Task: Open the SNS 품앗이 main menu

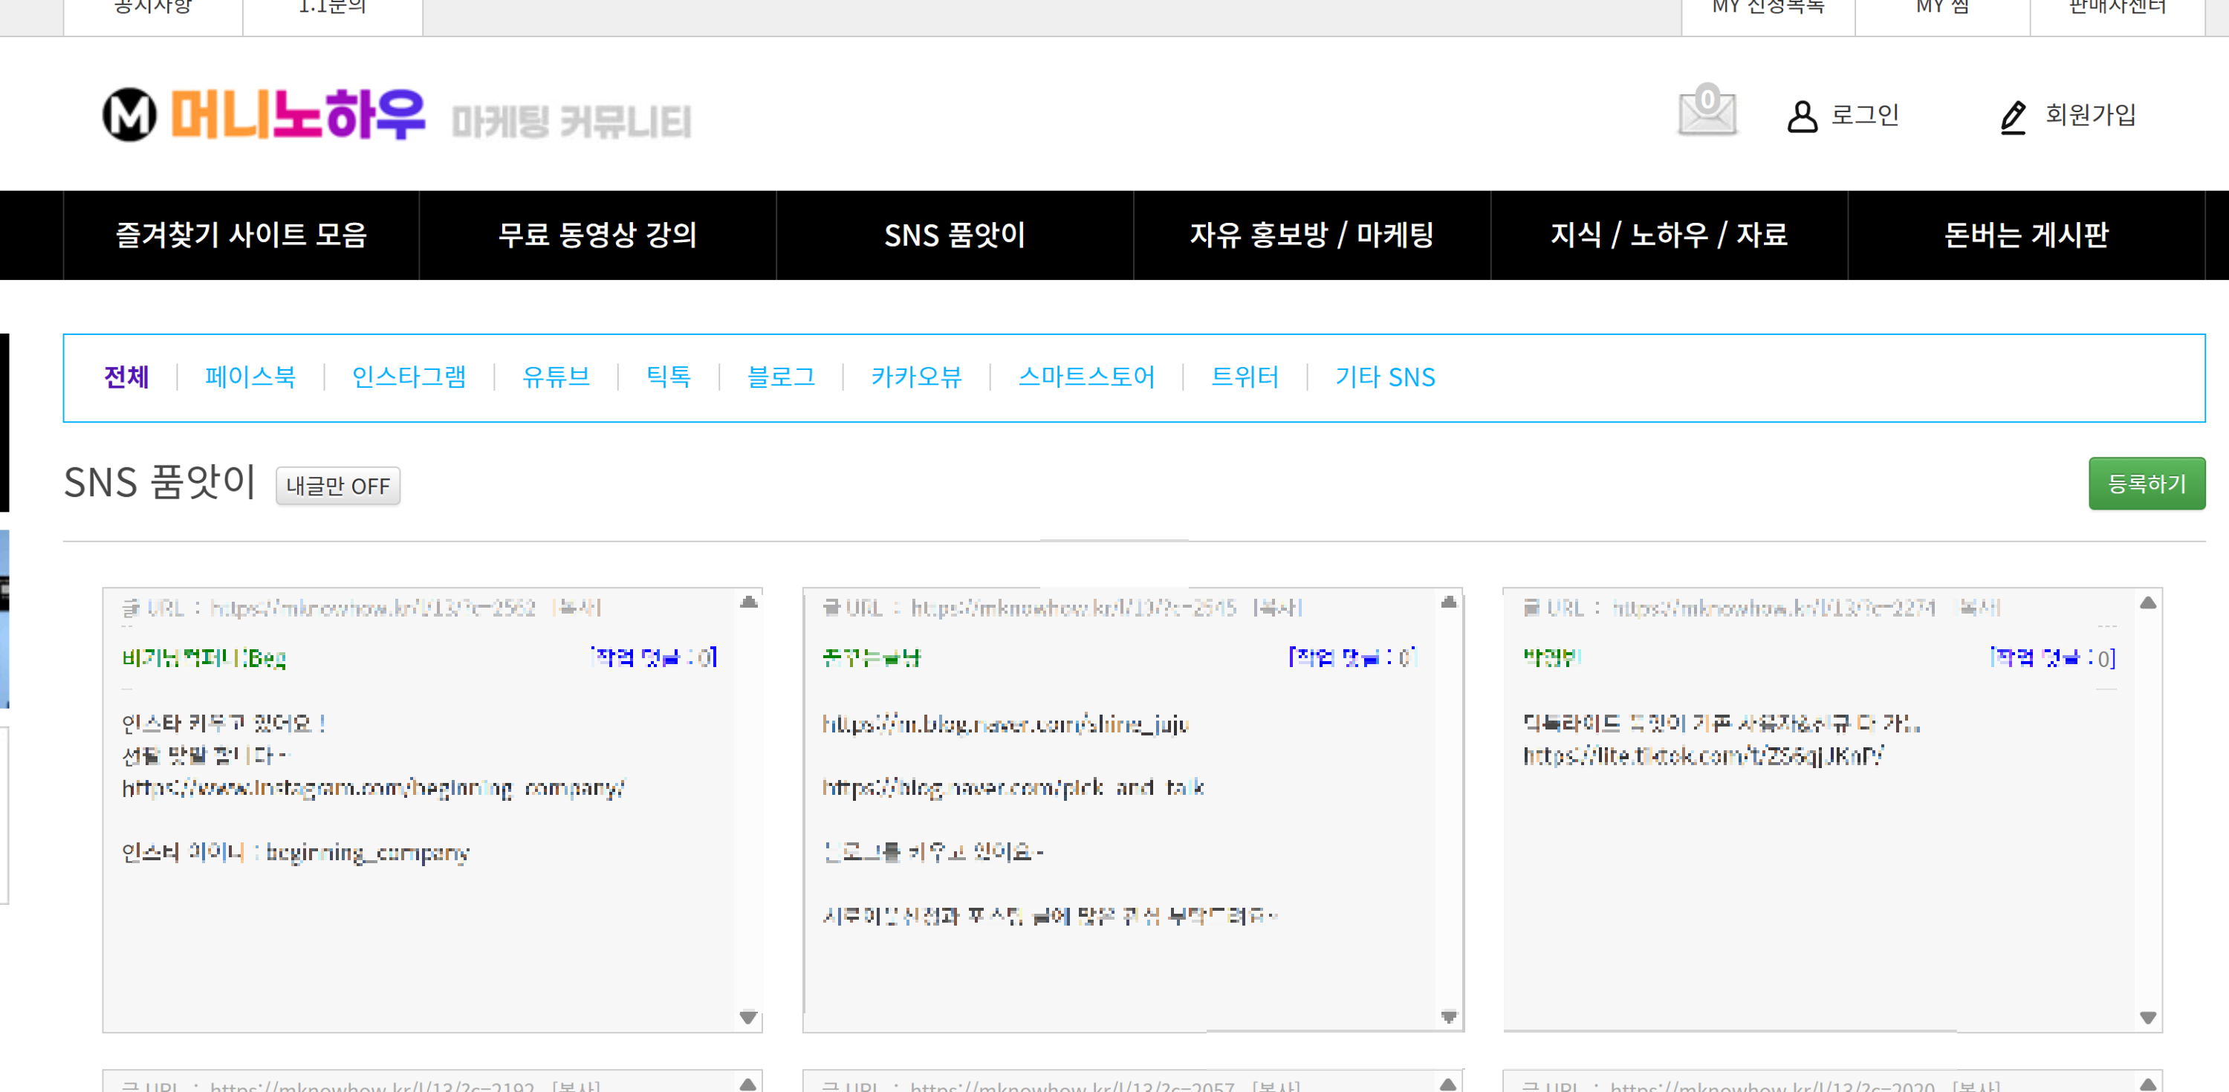Action: pyautogui.click(x=955, y=235)
